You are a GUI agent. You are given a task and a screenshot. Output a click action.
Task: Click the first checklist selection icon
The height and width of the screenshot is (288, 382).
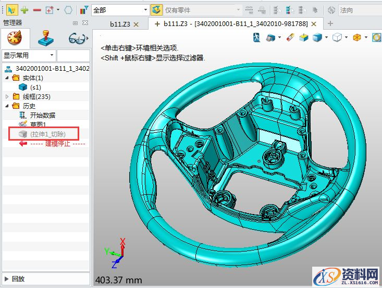(x=277, y=10)
